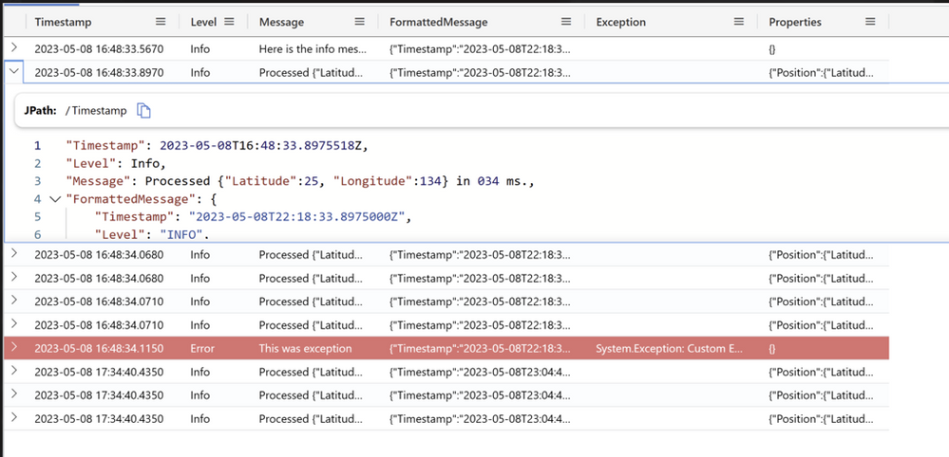The width and height of the screenshot is (949, 457).
Task: Sort by the Exception column header
Action: pos(620,22)
